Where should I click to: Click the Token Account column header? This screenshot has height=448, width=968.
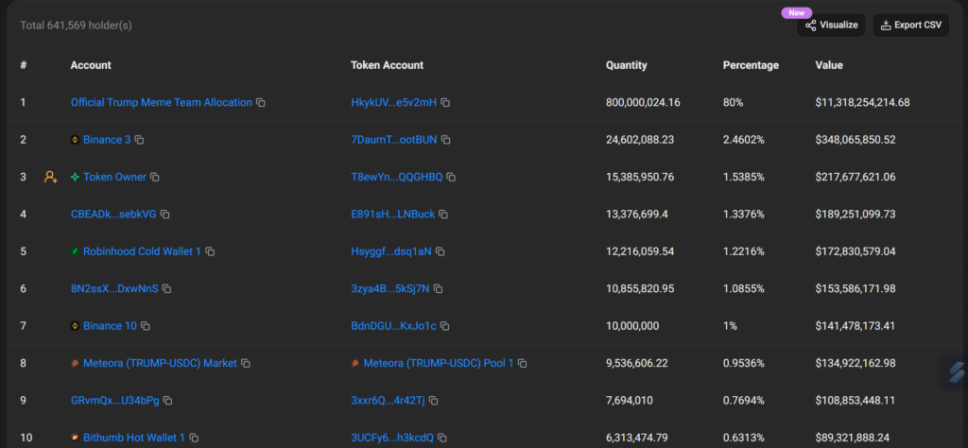387,65
